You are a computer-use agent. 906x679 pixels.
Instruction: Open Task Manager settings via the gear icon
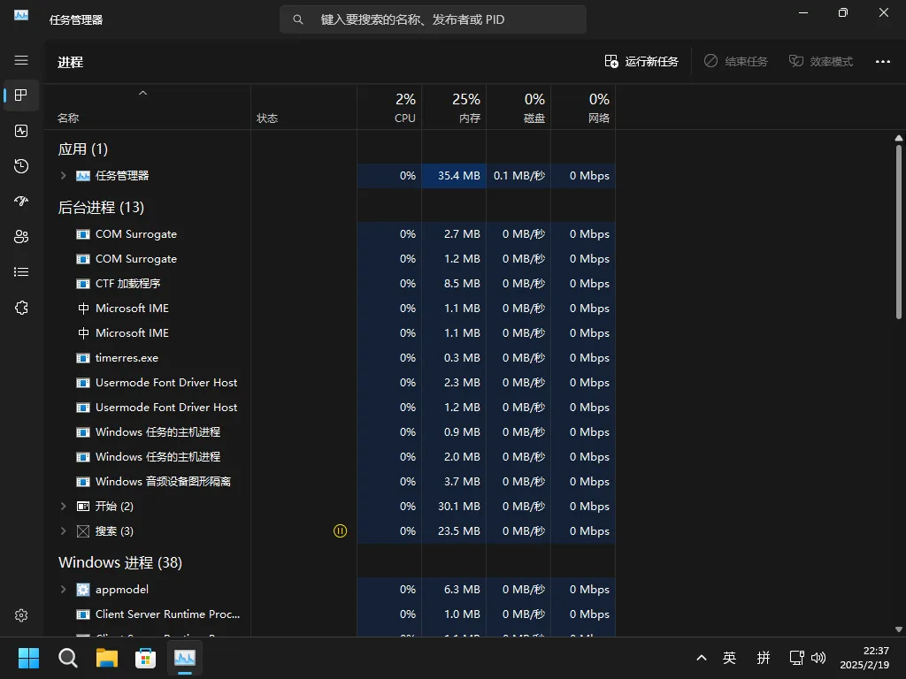click(20, 614)
